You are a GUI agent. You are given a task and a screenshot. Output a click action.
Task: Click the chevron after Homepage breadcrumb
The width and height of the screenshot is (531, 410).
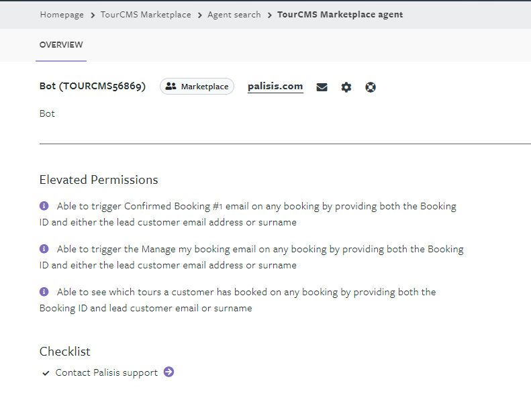[93, 15]
